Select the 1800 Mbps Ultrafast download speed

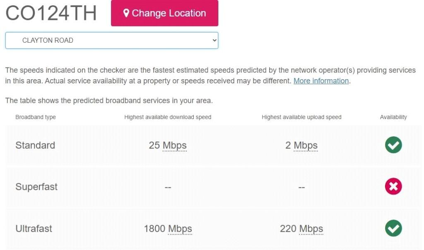pyautogui.click(x=168, y=228)
